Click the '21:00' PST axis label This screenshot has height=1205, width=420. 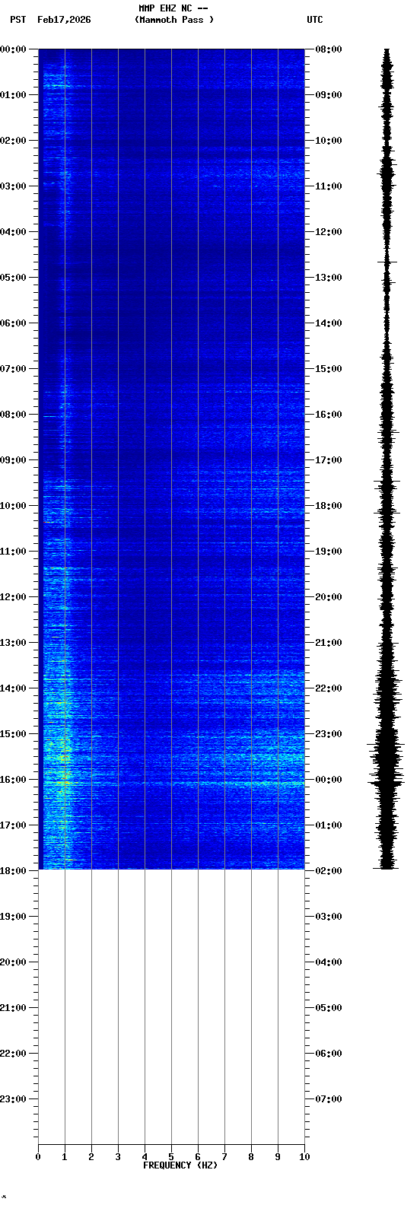(x=14, y=1008)
